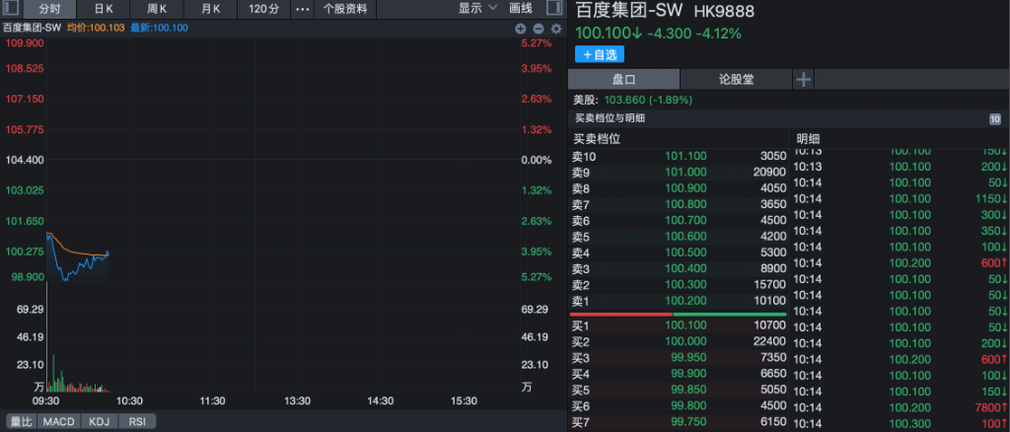Open more timeframes ellipsis menu

pyautogui.click(x=302, y=9)
